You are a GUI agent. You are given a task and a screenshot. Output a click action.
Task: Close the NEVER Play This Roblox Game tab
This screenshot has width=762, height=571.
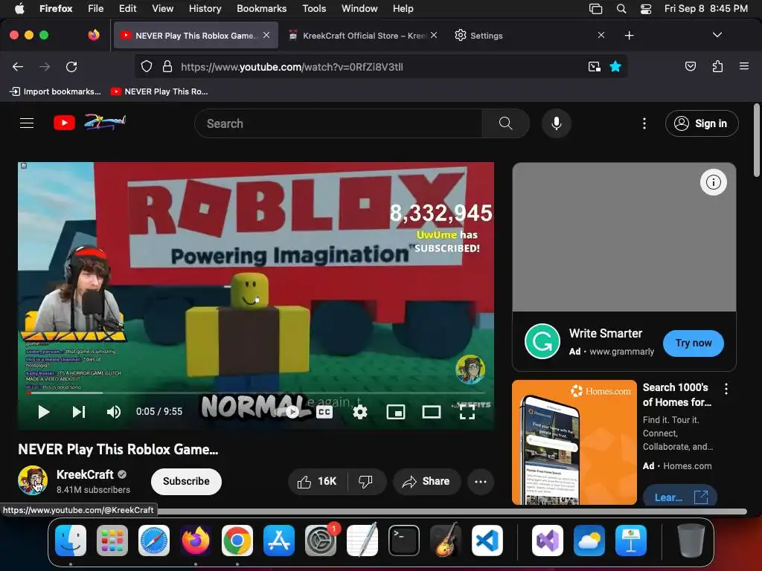[266, 35]
